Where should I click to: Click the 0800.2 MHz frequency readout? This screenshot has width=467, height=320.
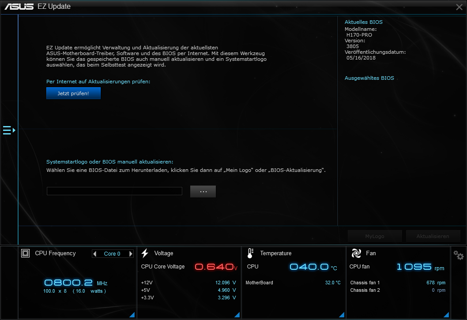75,283
